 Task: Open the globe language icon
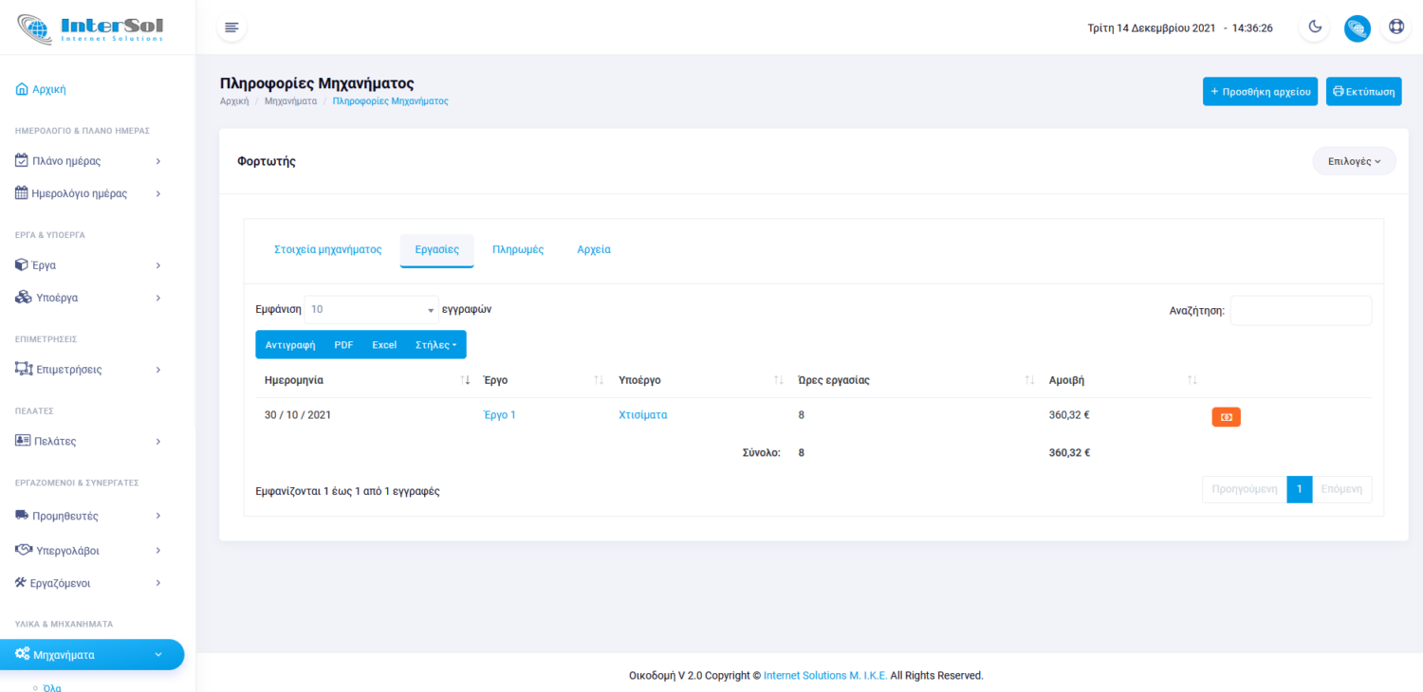pyautogui.click(x=1357, y=27)
